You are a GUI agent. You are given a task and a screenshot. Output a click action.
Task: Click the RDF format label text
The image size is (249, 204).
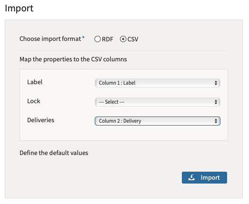108,39
